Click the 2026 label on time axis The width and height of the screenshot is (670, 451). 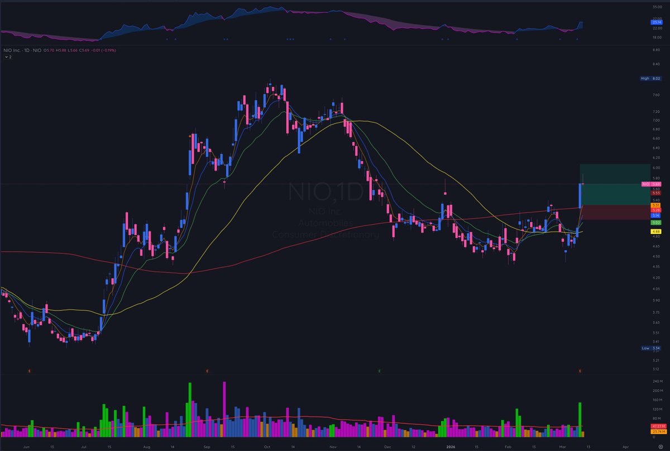449,447
